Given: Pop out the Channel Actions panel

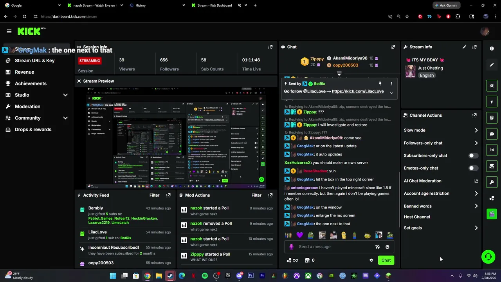Looking at the screenshot, I should pos(474,116).
